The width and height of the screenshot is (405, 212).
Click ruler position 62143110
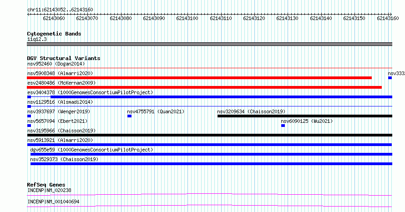(221, 18)
